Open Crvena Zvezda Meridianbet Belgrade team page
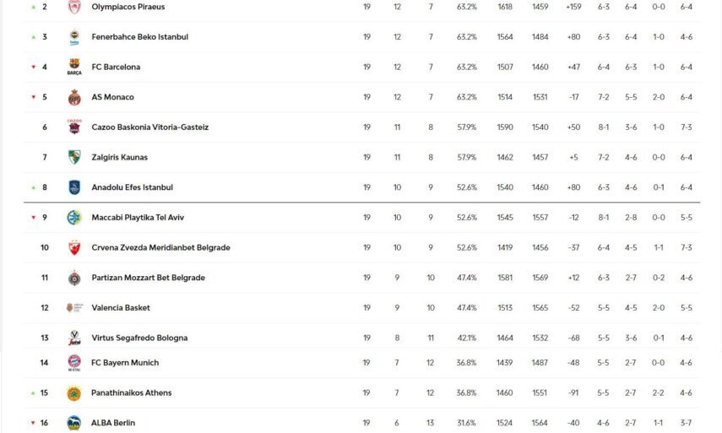 pyautogui.click(x=160, y=248)
